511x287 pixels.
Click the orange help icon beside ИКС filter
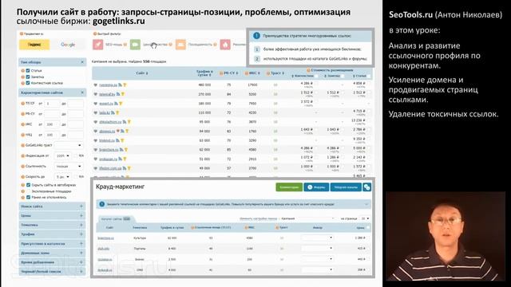pos(23,124)
